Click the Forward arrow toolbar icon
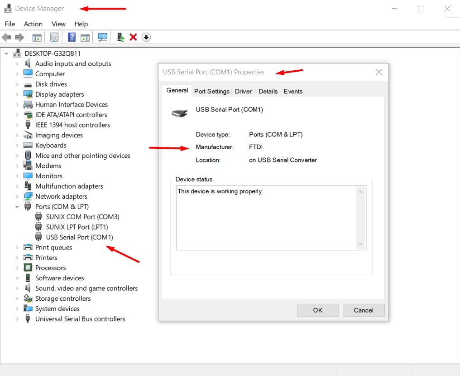 pyautogui.click(x=19, y=37)
